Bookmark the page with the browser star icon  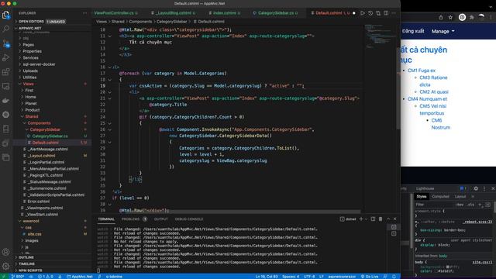pos(450,17)
